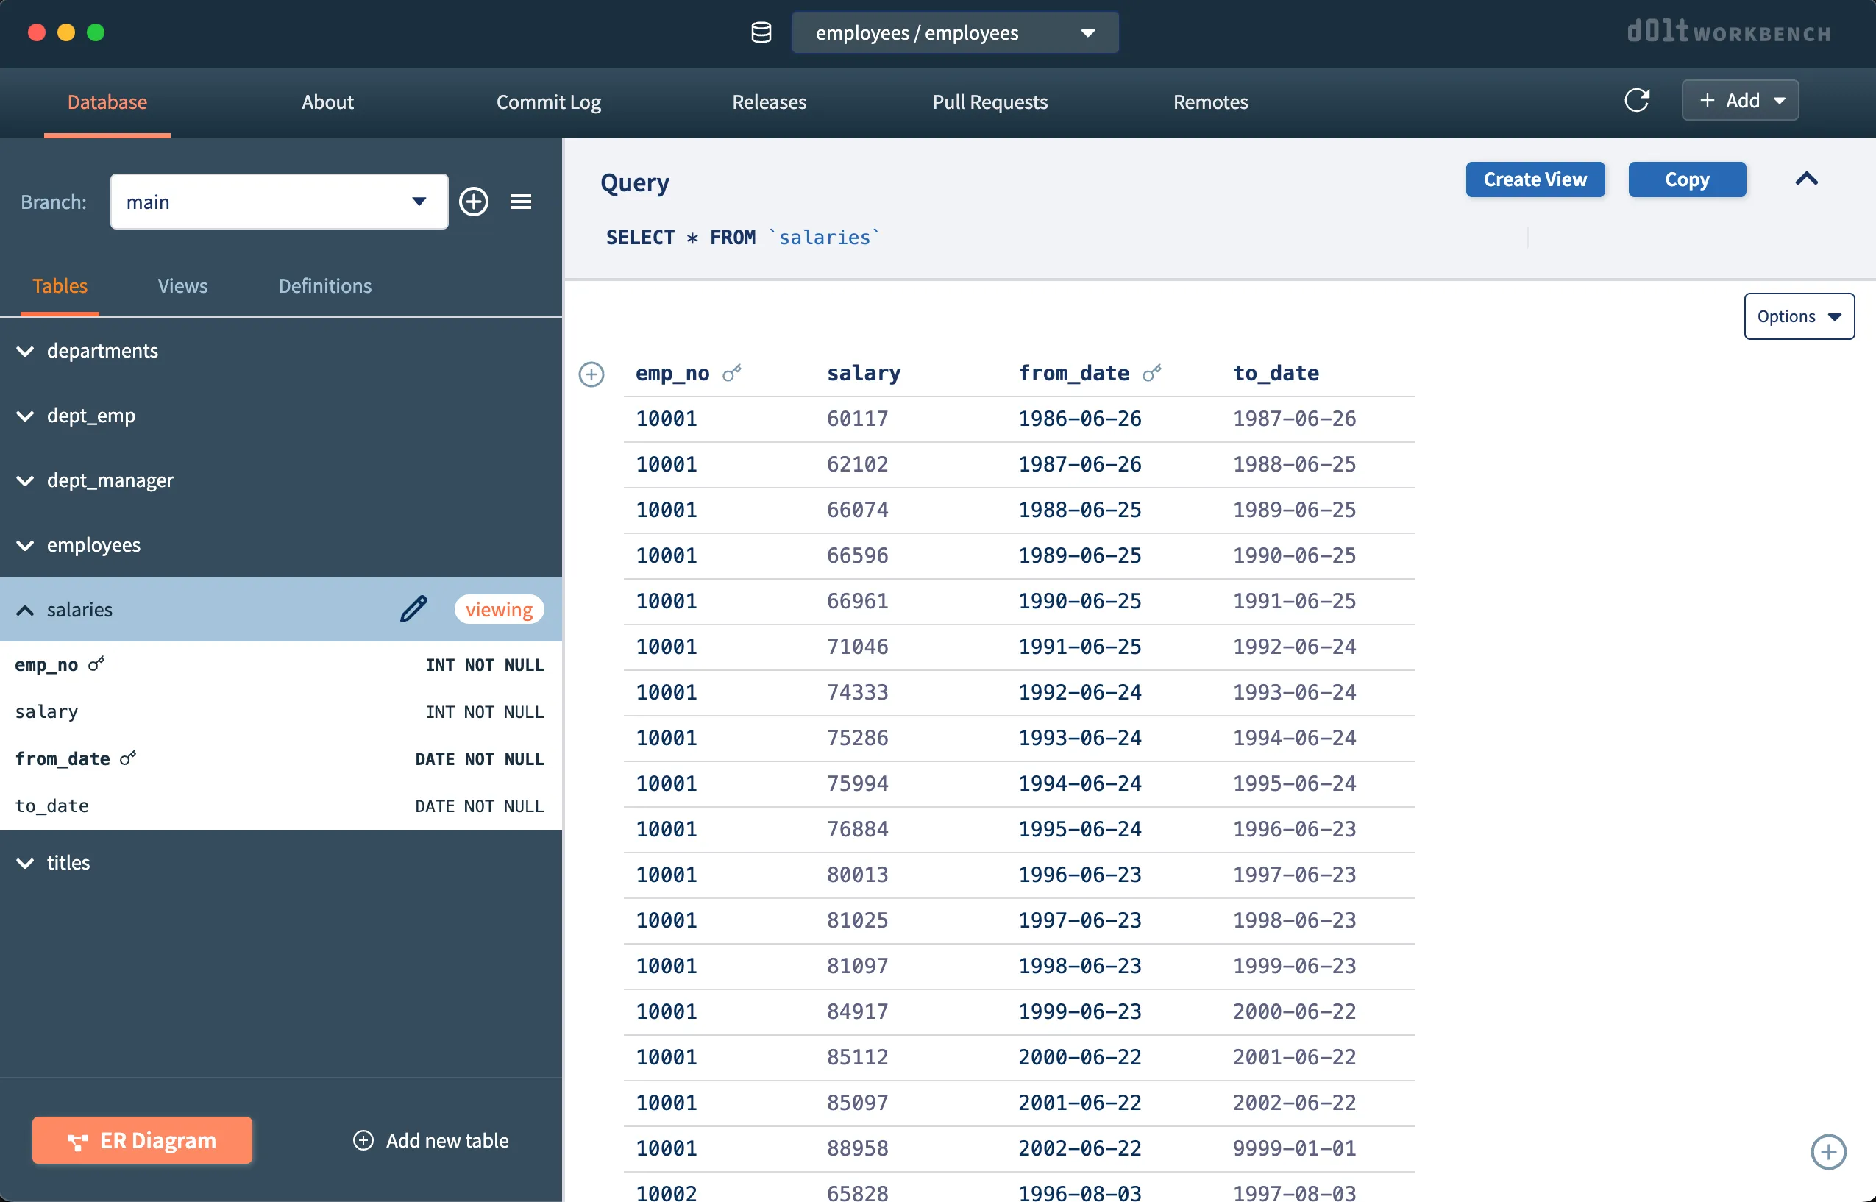The height and width of the screenshot is (1202, 1876).
Task: Click the plus circle icon beside the emp_no header
Action: point(591,374)
